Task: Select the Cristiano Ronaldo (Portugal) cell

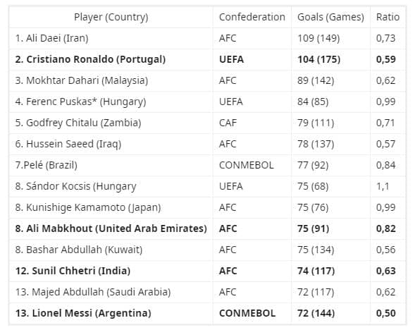Action: pyautogui.click(x=111, y=60)
